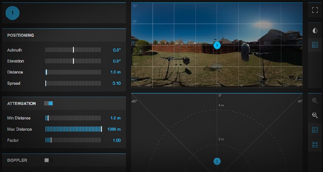Click the 4 m ring label
Screen dimensions: 323x172
[221, 105]
